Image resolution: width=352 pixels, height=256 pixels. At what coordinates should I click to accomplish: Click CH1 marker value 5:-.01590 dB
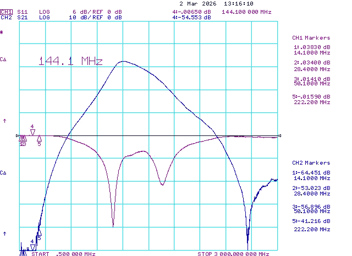coord(311,97)
